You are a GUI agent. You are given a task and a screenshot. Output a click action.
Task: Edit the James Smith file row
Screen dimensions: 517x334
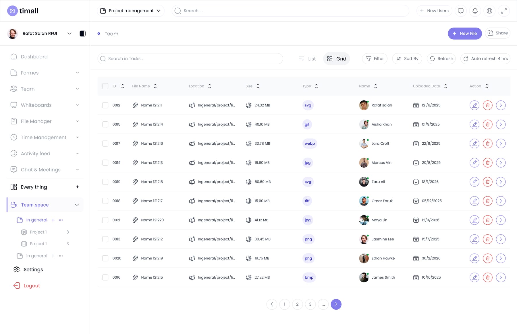coord(474,277)
